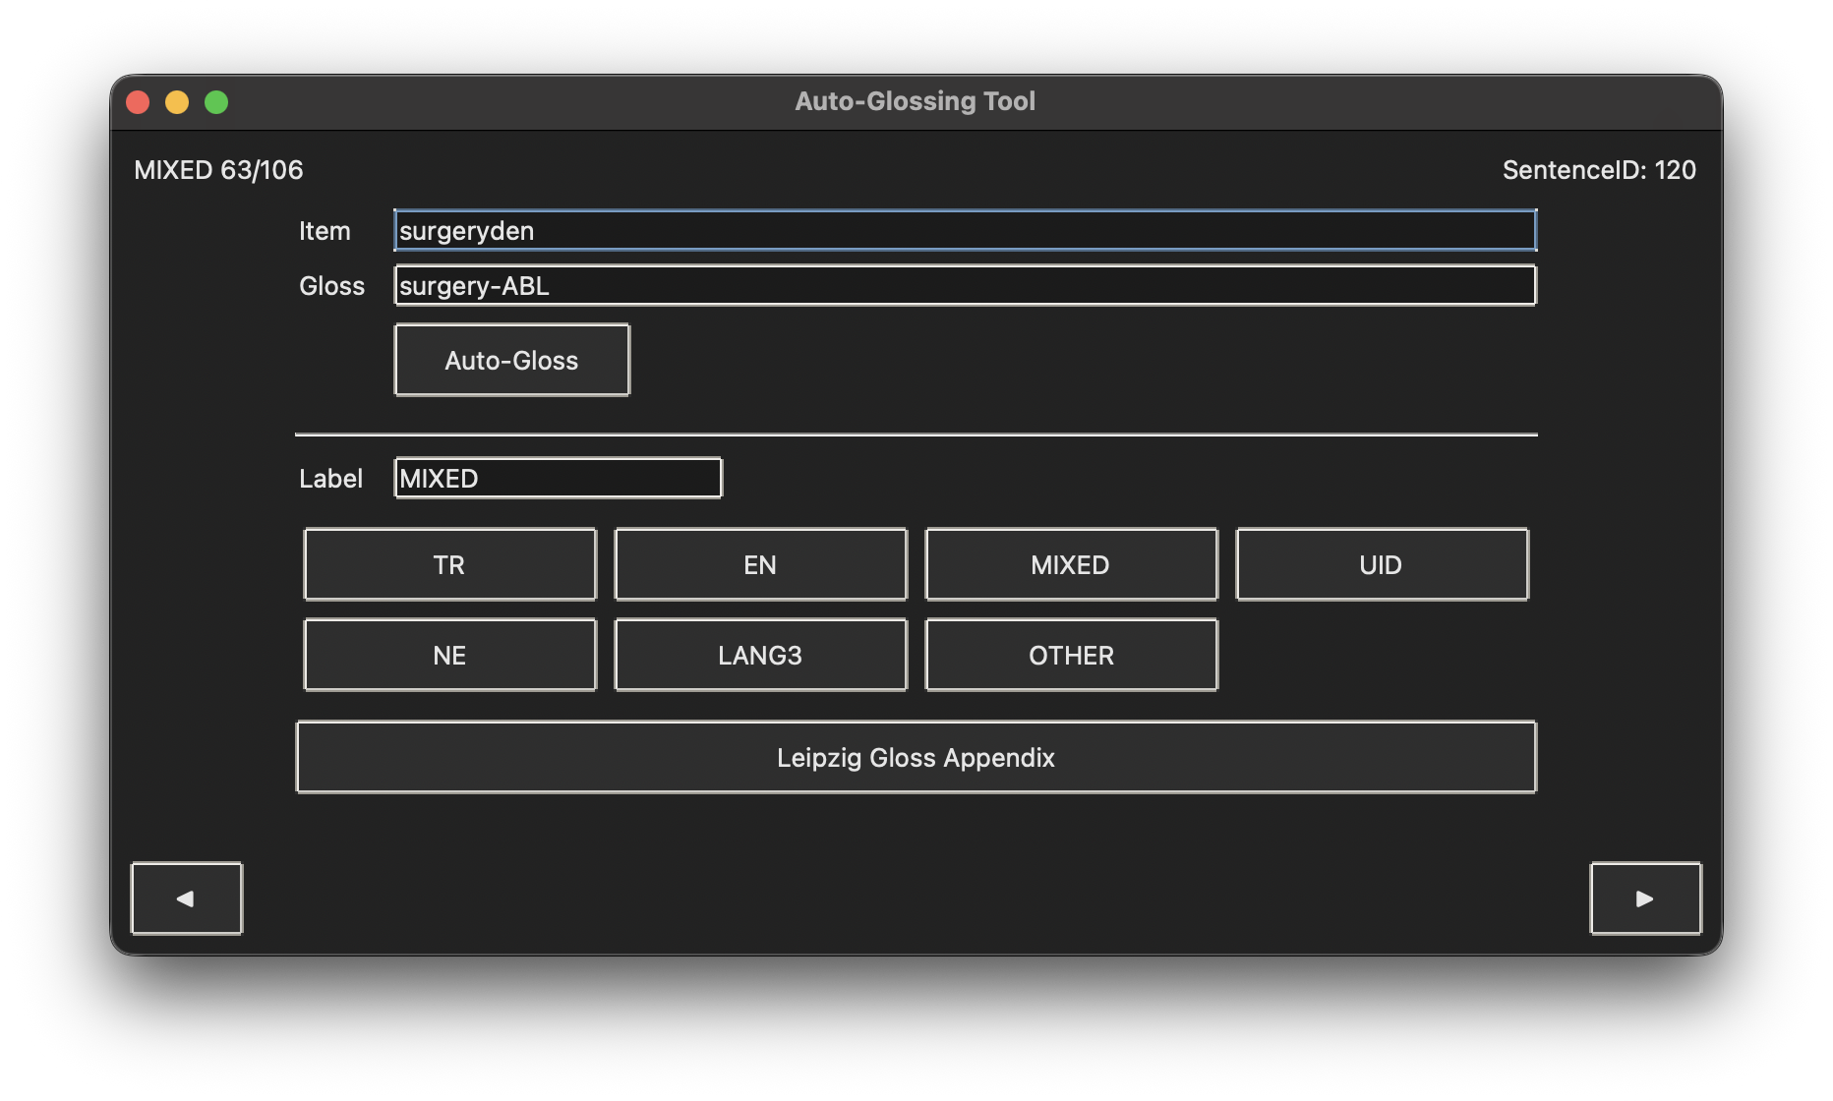Tag the item as NE
The height and width of the screenshot is (1101, 1833).
point(449,655)
